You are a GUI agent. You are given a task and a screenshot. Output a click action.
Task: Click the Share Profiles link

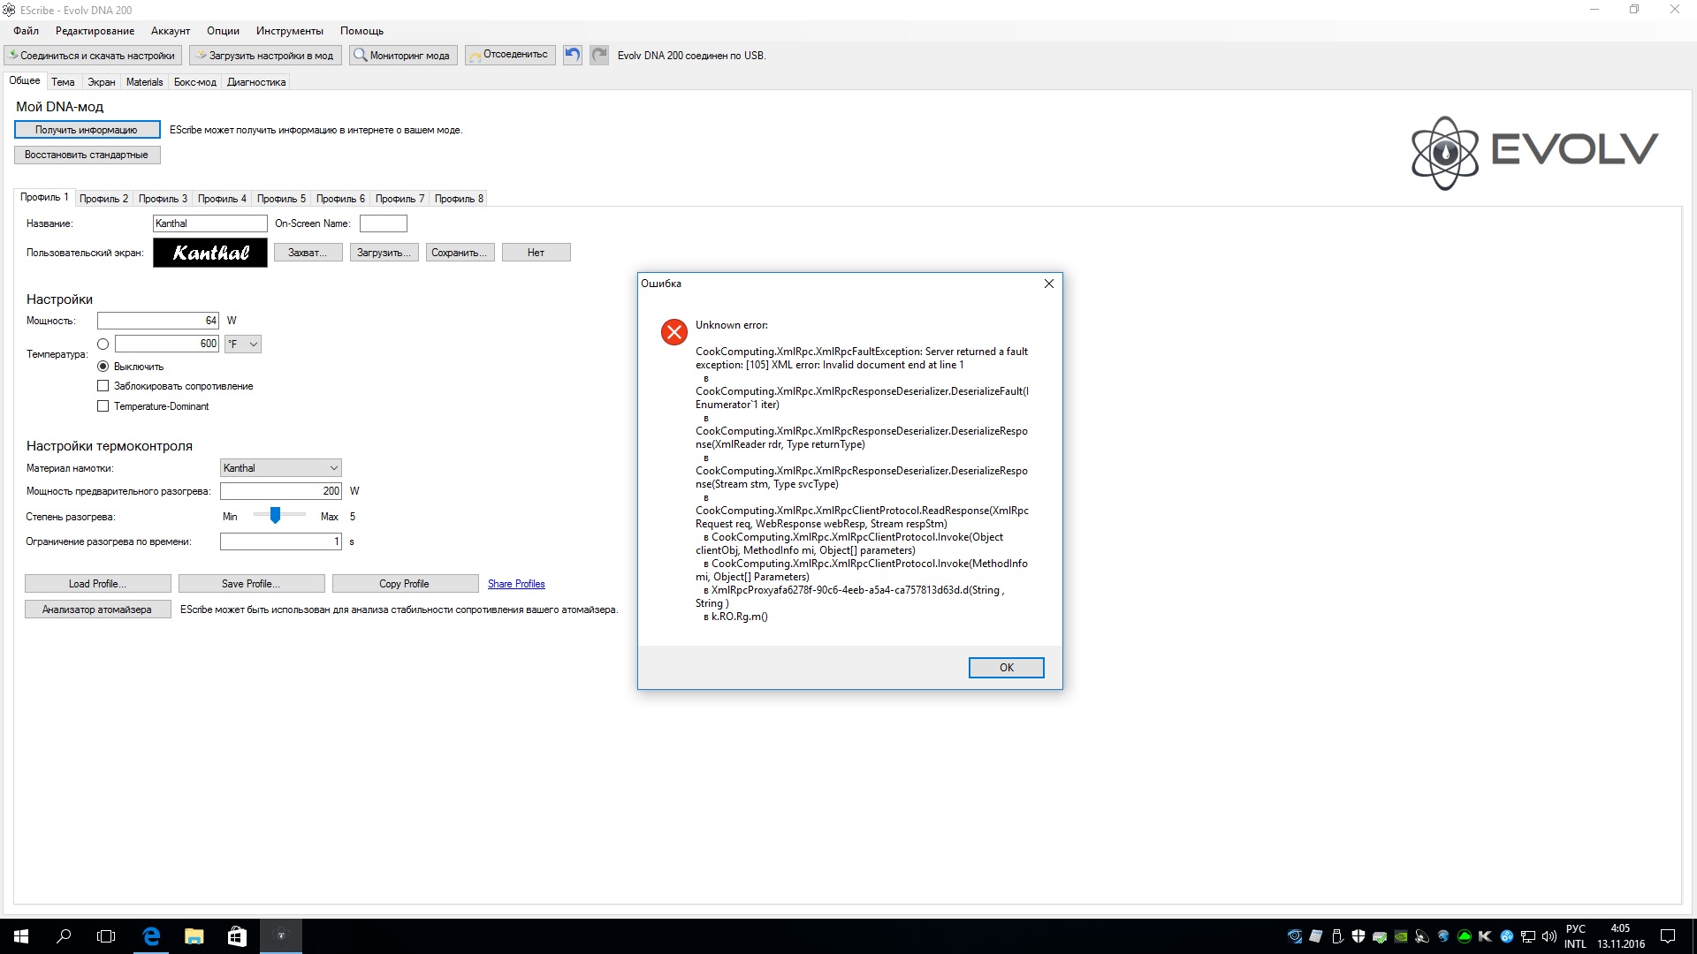pyautogui.click(x=516, y=584)
